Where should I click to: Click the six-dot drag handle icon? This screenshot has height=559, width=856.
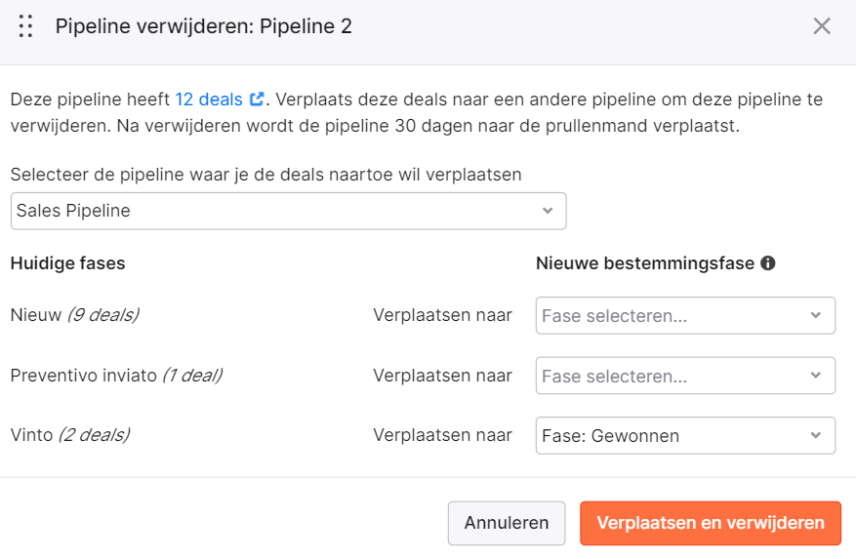(x=25, y=26)
